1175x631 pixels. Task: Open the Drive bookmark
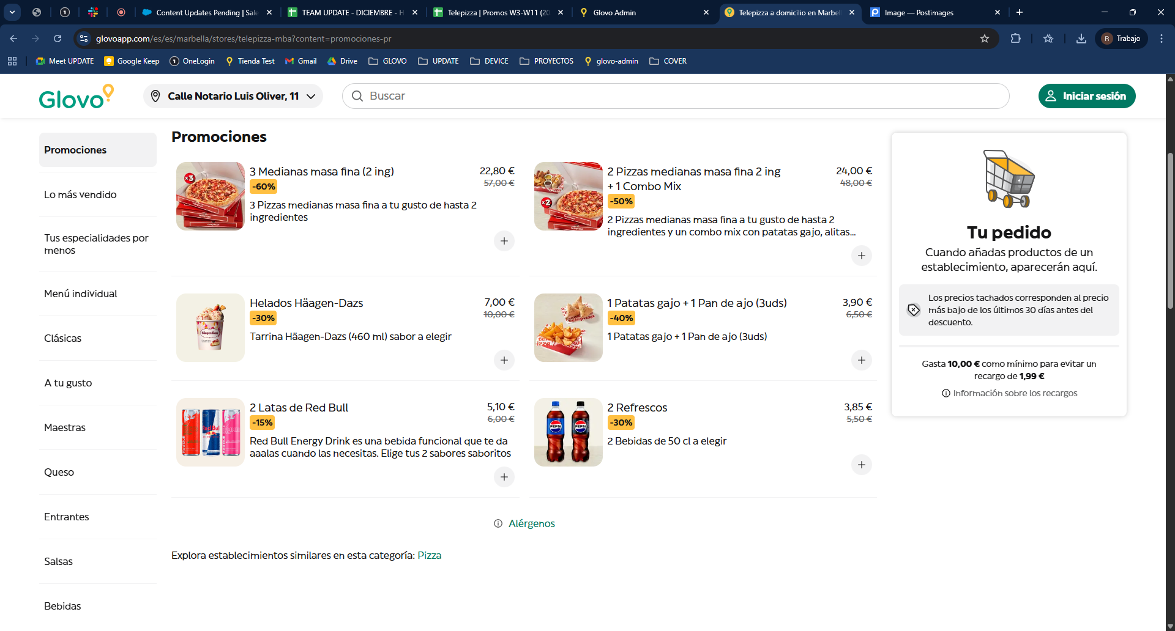(x=343, y=61)
